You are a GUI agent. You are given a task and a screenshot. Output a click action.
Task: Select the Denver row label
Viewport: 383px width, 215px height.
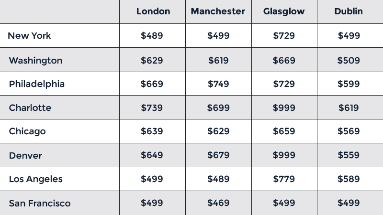click(25, 156)
